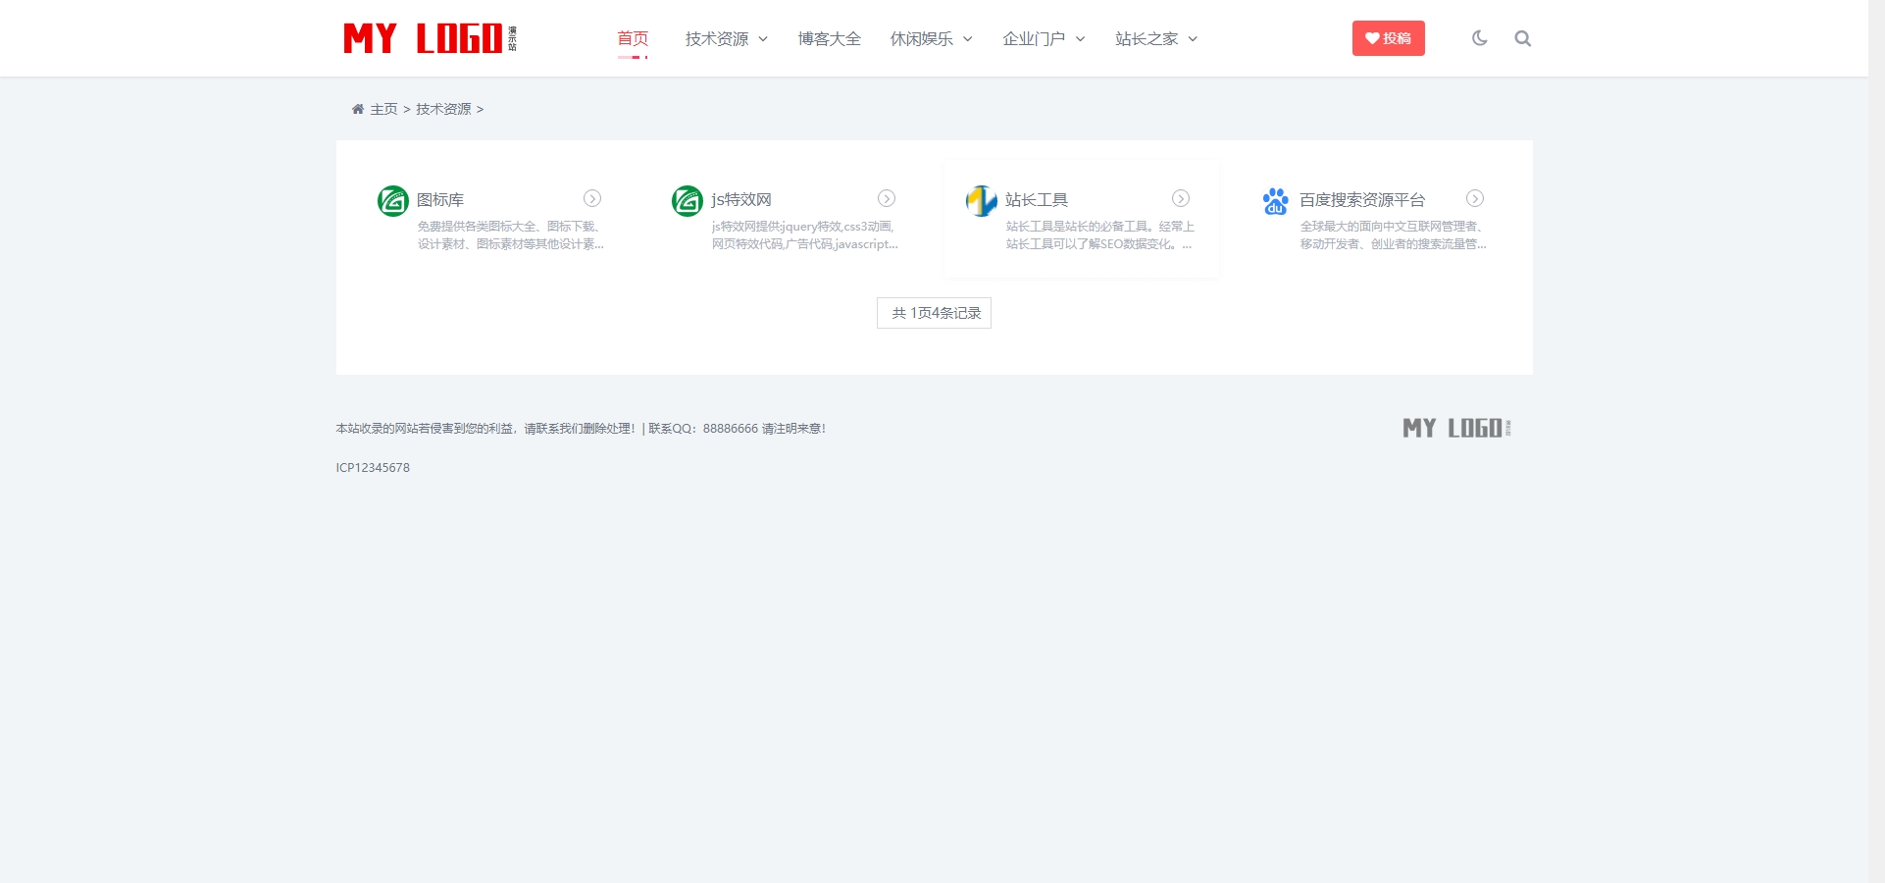Viewport: 1885px width, 883px height.
Task: Expand the 技术资源 dropdown chevron
Action: (x=763, y=39)
